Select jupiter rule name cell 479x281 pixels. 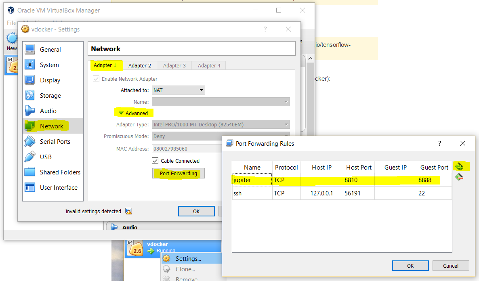coord(252,180)
